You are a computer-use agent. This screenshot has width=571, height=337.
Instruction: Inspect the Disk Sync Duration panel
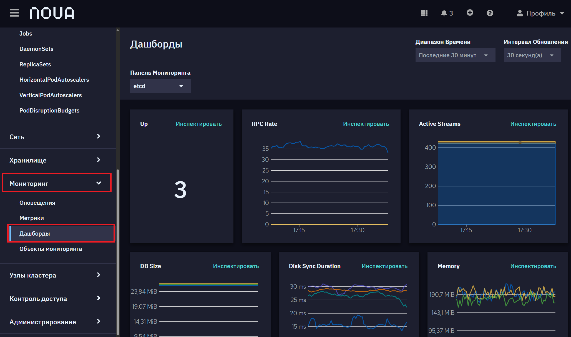[384, 266]
